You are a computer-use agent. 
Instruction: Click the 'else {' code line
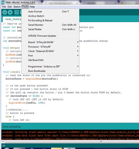pos(10,116)
